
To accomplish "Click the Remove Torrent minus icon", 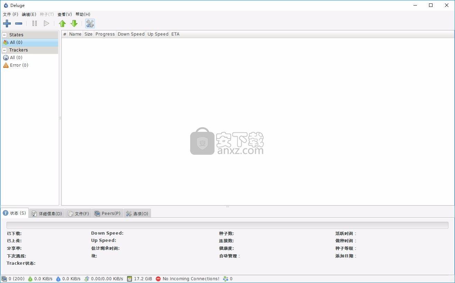I will (19, 23).
